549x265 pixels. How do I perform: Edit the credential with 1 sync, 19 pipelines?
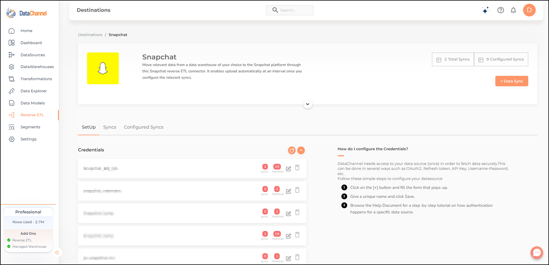click(288, 236)
